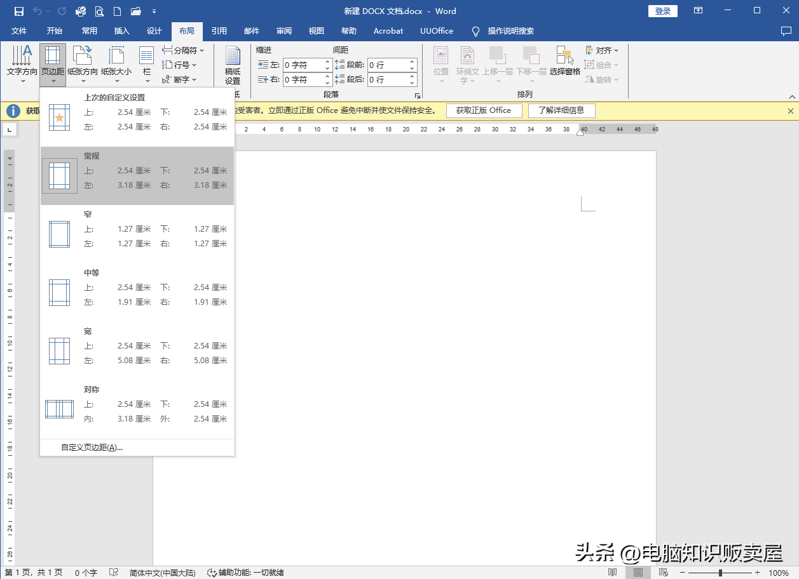Select the Mirrored (对称) margin preset
The image size is (799, 579).
(137, 409)
